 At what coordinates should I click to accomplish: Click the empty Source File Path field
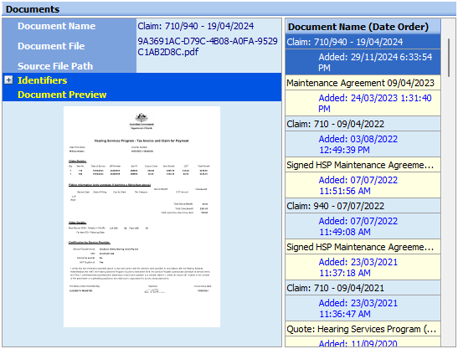[208, 66]
